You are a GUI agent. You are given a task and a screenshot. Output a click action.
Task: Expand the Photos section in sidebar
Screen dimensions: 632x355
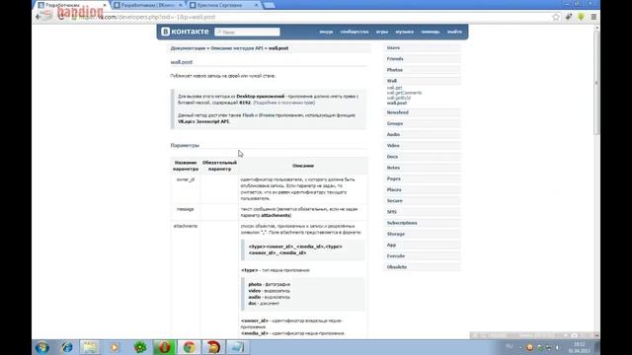[x=422, y=70]
